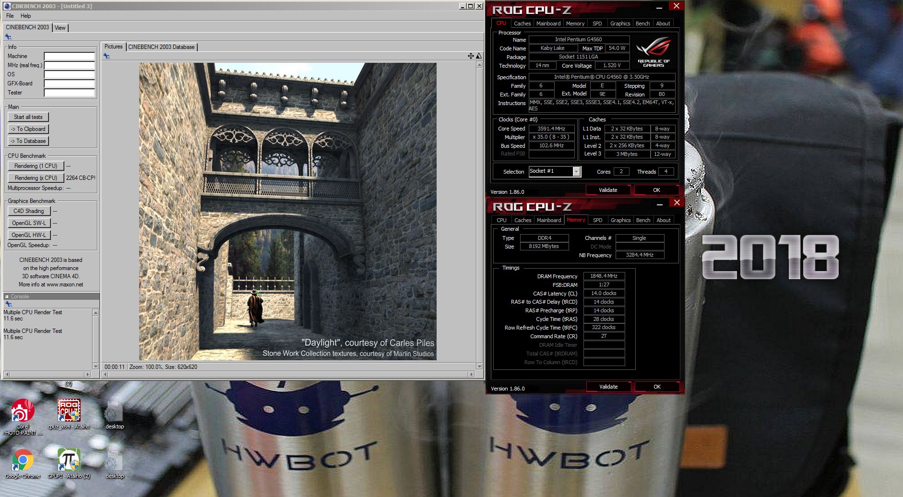Image resolution: width=903 pixels, height=497 pixels.
Task: Click the Machine input field
Action: [70, 56]
